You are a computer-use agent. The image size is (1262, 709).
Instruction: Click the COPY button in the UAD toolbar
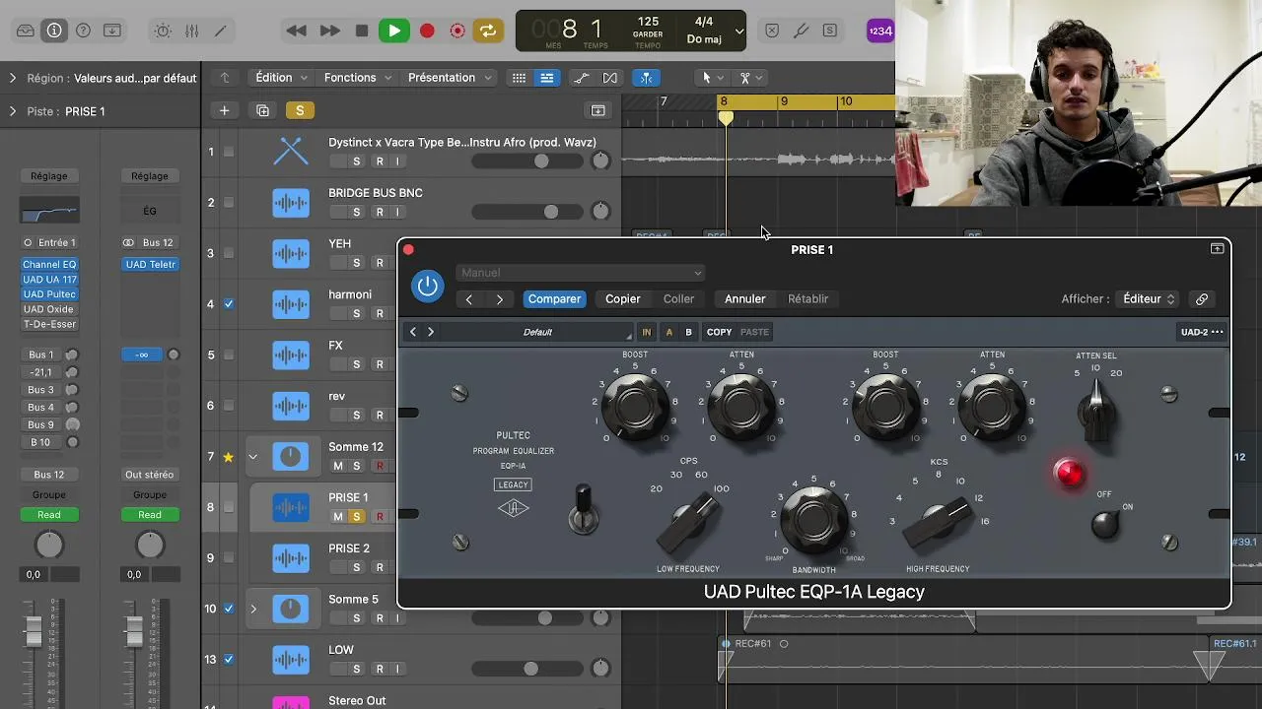click(x=719, y=332)
